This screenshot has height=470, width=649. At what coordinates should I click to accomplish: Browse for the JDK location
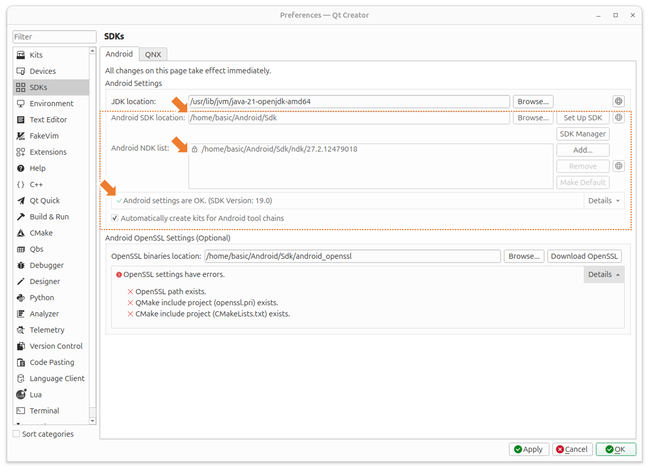coord(533,102)
